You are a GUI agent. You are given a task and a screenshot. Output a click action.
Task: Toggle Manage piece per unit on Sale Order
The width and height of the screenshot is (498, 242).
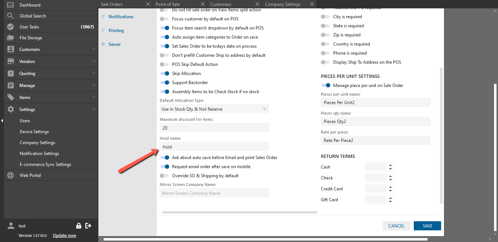pos(326,86)
